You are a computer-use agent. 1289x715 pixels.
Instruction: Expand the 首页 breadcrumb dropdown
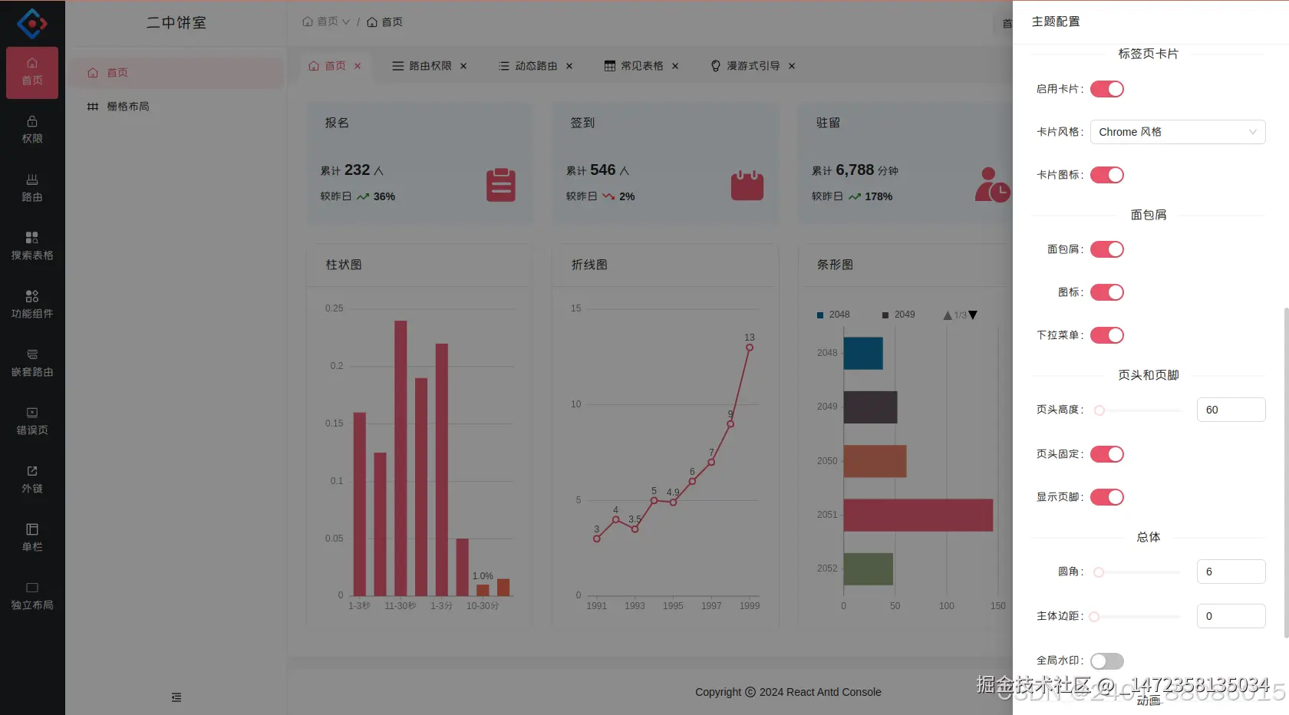pos(326,21)
